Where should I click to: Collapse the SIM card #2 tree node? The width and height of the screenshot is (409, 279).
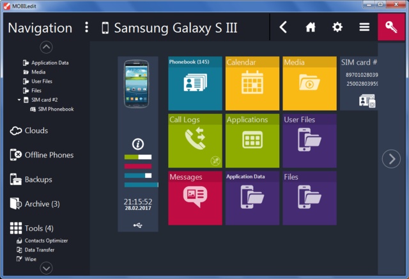click(x=19, y=100)
